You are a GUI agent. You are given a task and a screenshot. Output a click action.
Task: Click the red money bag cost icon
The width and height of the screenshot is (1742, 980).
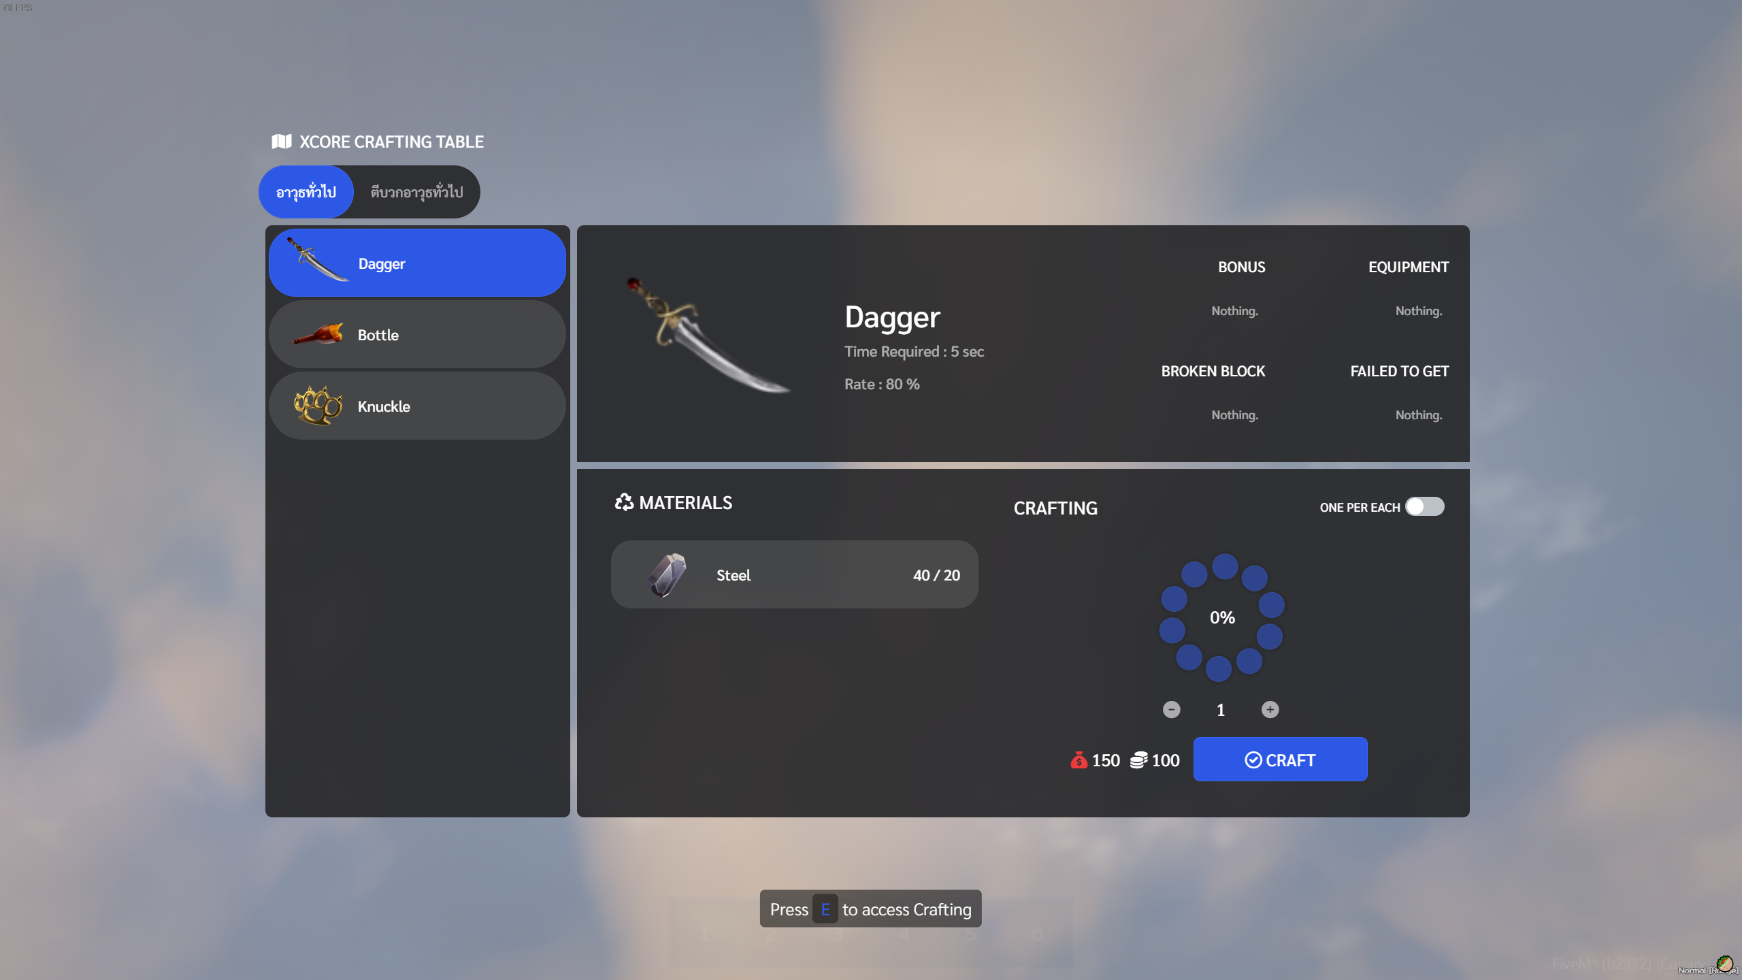pos(1079,760)
